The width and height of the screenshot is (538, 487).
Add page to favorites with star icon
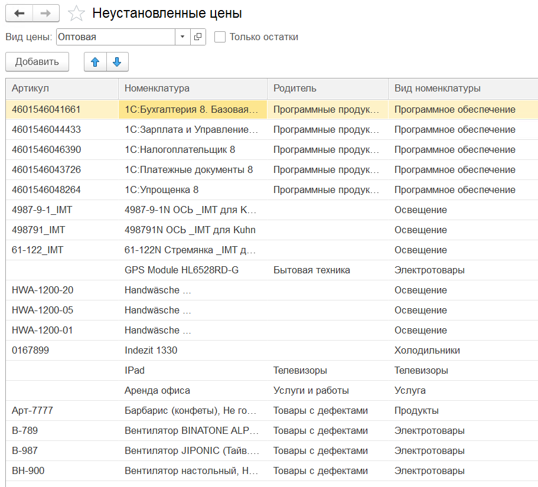click(76, 14)
